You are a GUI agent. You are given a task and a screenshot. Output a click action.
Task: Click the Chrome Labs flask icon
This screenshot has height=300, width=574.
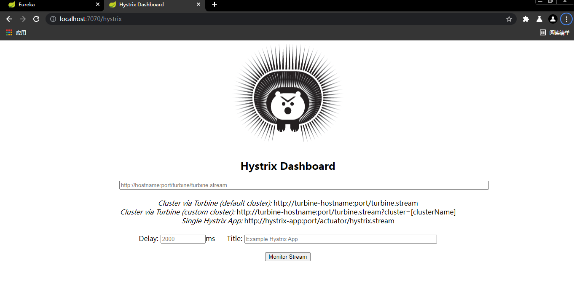click(539, 19)
